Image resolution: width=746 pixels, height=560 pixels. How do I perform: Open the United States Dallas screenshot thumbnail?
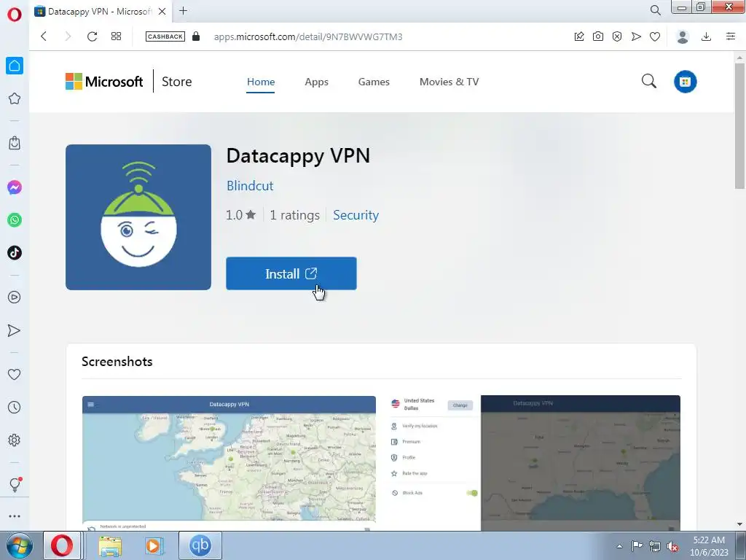point(533,463)
